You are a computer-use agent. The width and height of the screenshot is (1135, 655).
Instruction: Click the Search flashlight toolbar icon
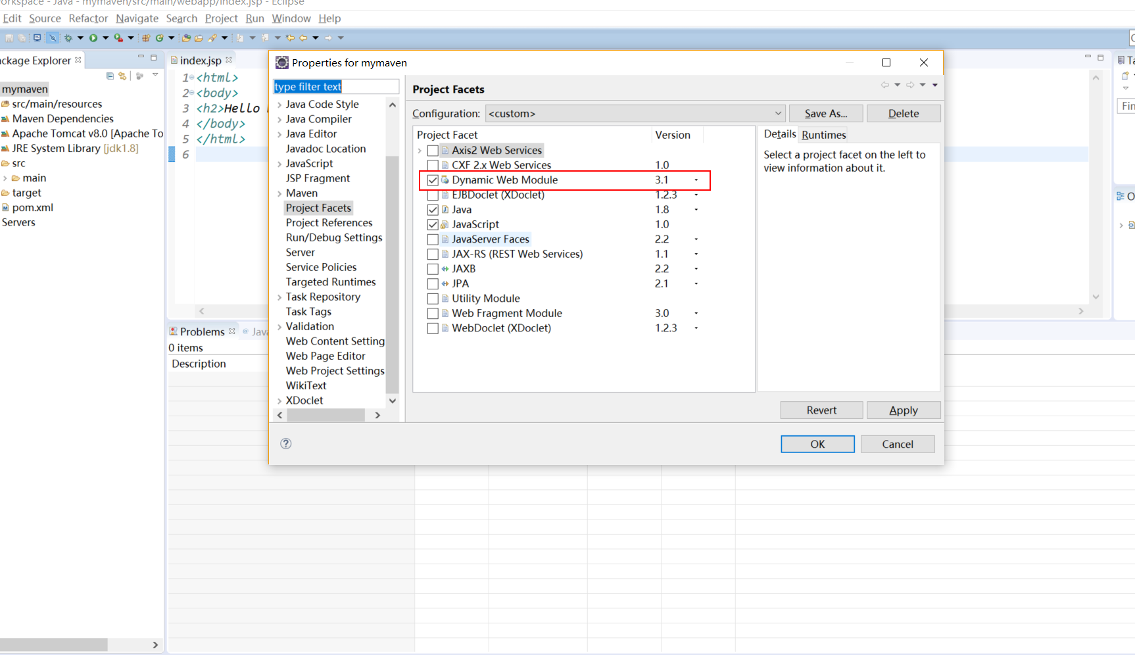(x=212, y=37)
